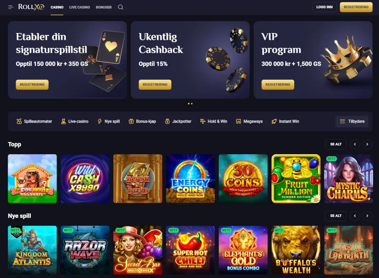
Task: Click the search magnifier icon
Action: [120, 7]
